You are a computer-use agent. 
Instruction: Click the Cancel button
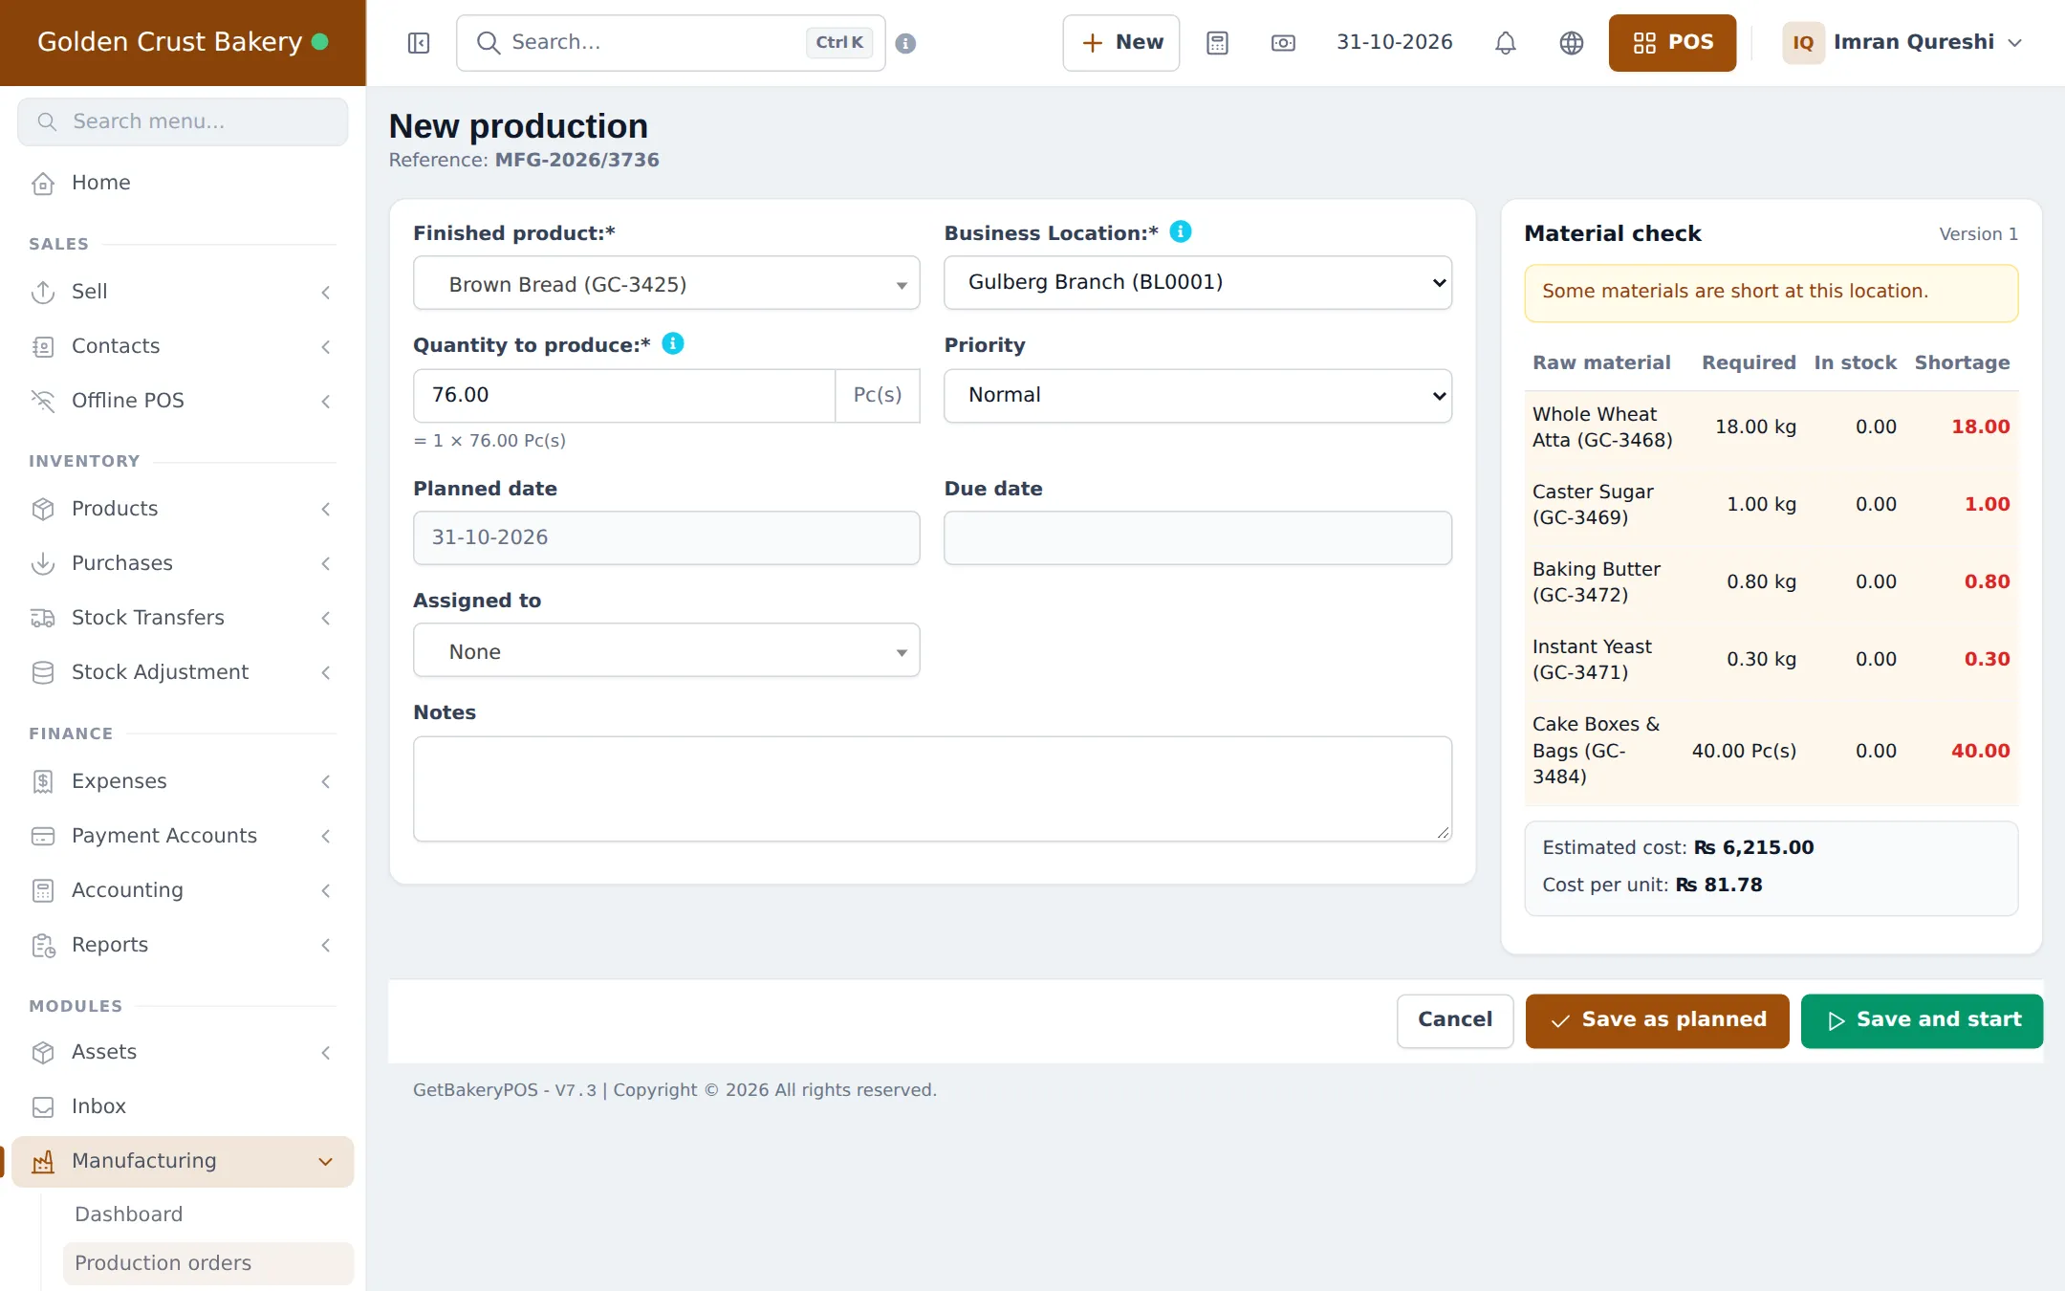(x=1455, y=1020)
